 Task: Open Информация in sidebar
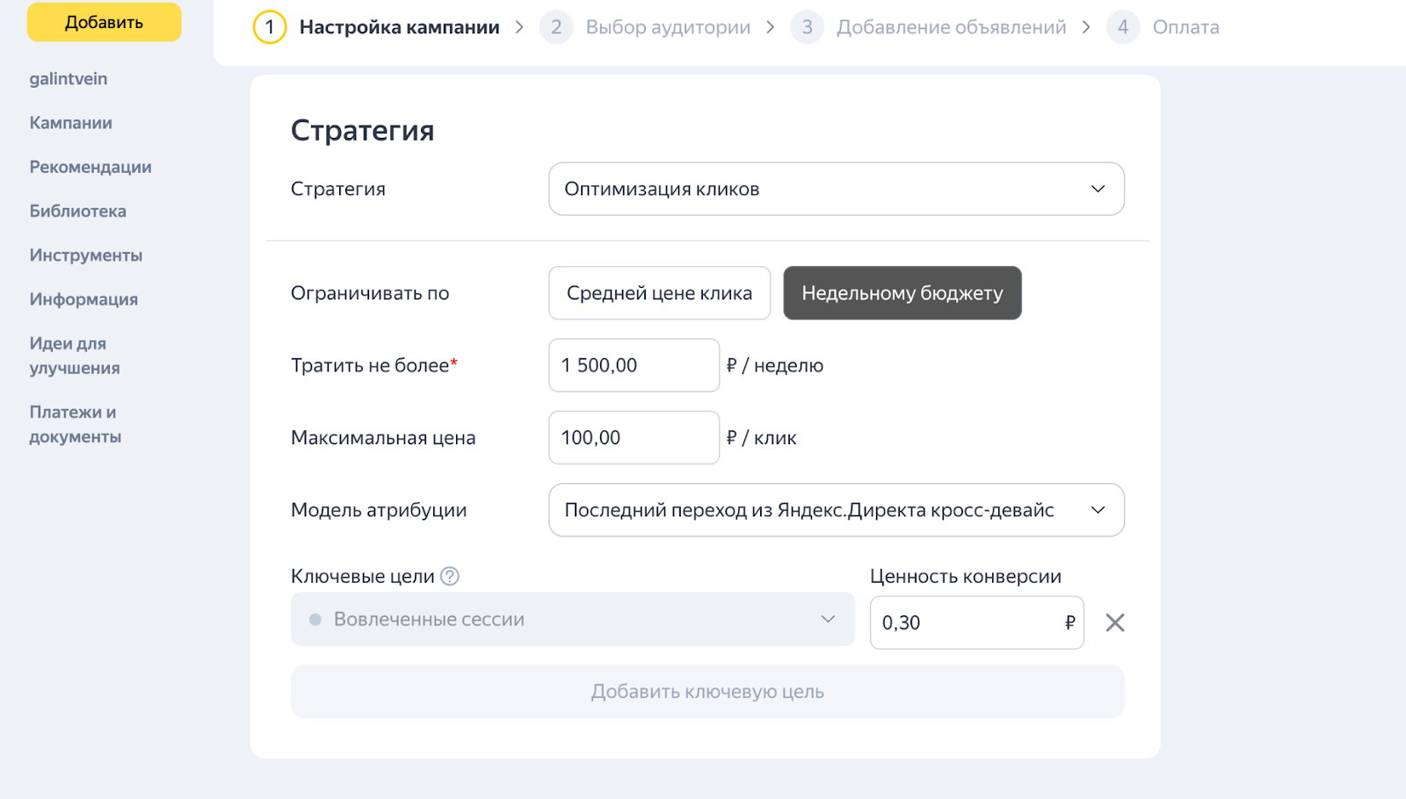pyautogui.click(x=83, y=299)
